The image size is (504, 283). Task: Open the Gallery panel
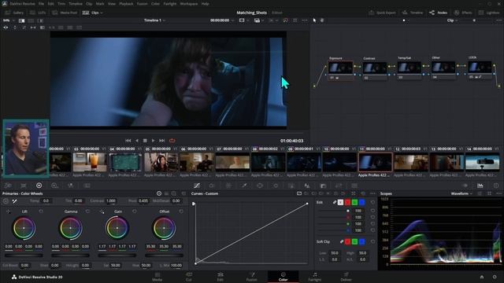pos(14,13)
